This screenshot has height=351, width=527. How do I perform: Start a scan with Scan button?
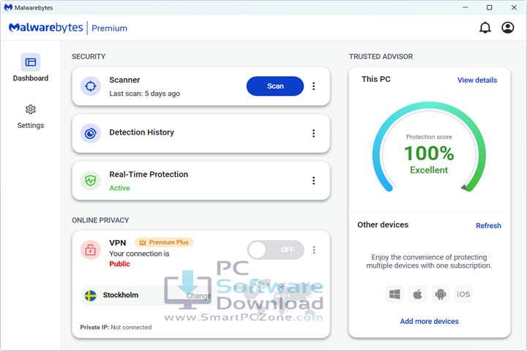click(275, 86)
